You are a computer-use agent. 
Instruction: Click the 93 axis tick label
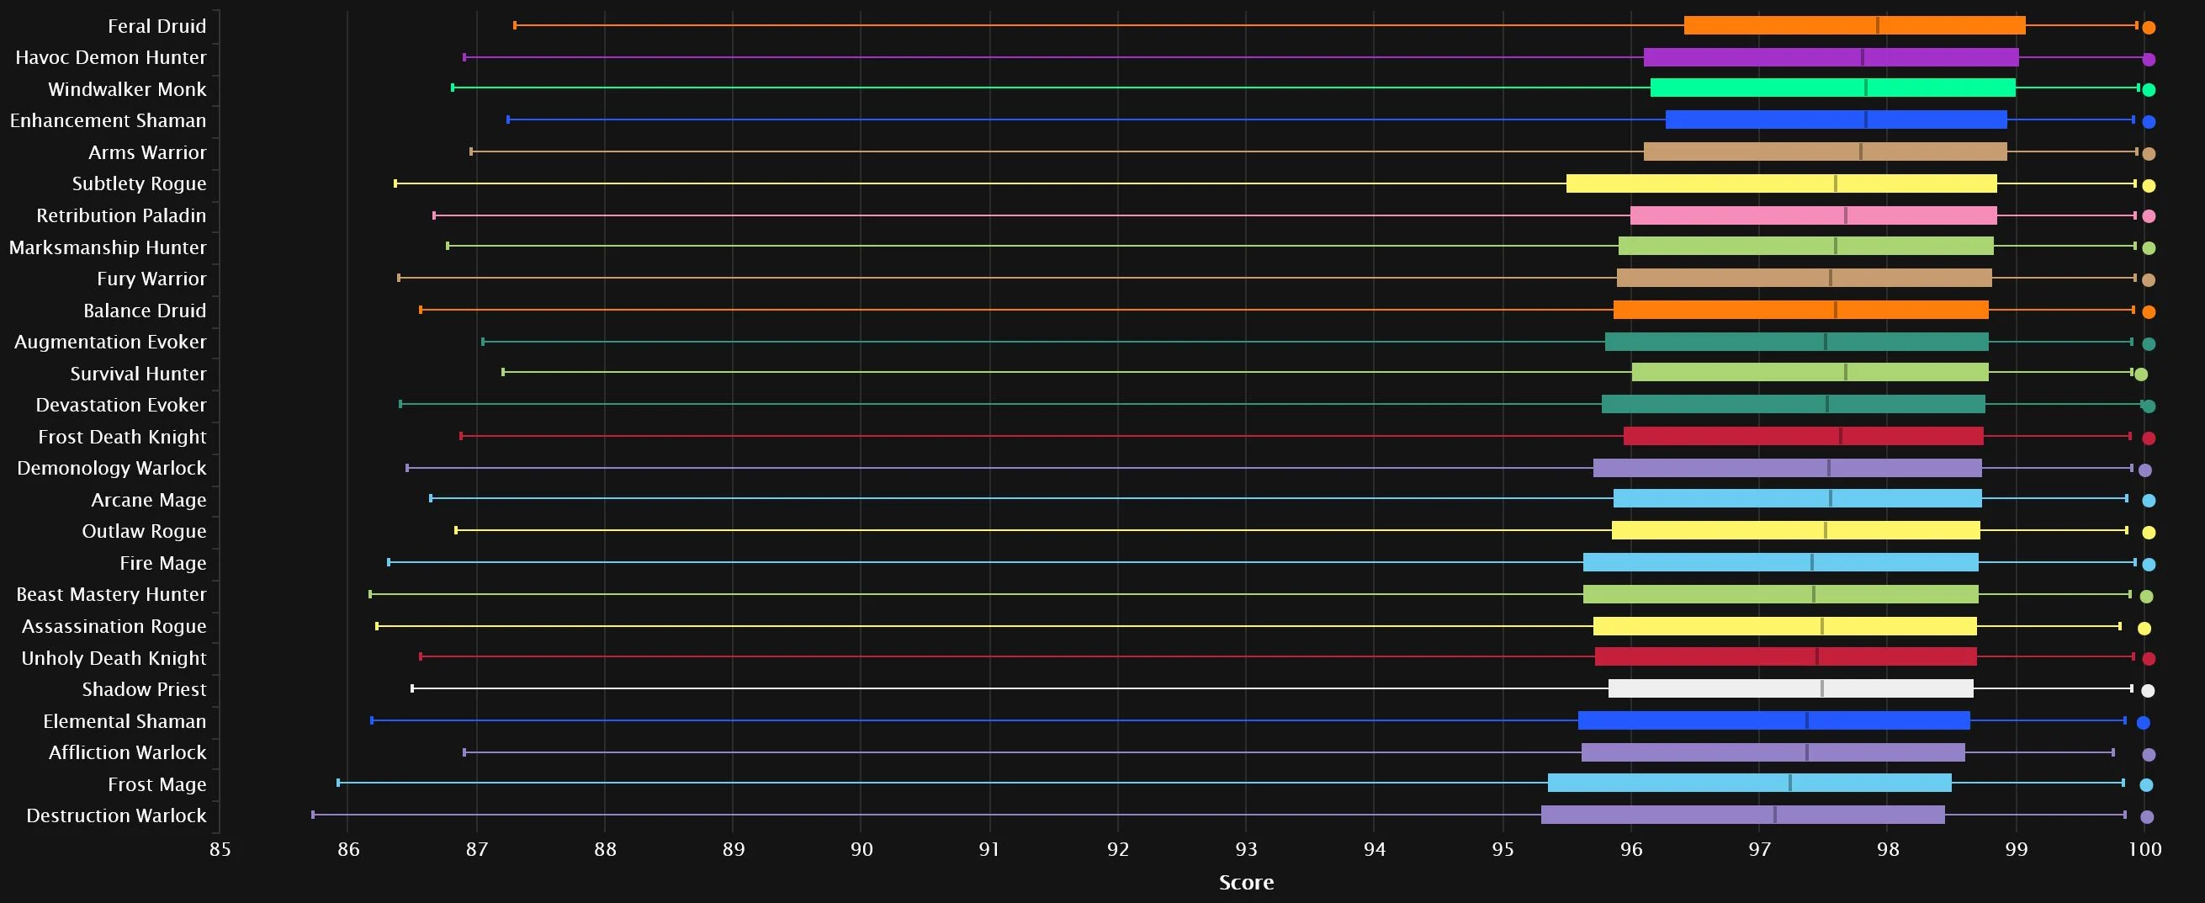point(1246,849)
